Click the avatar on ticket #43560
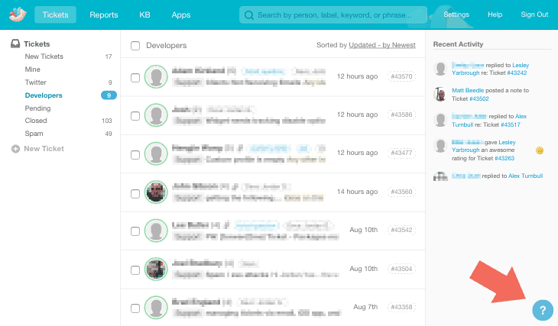Image resolution: width=558 pixels, height=326 pixels. (156, 192)
